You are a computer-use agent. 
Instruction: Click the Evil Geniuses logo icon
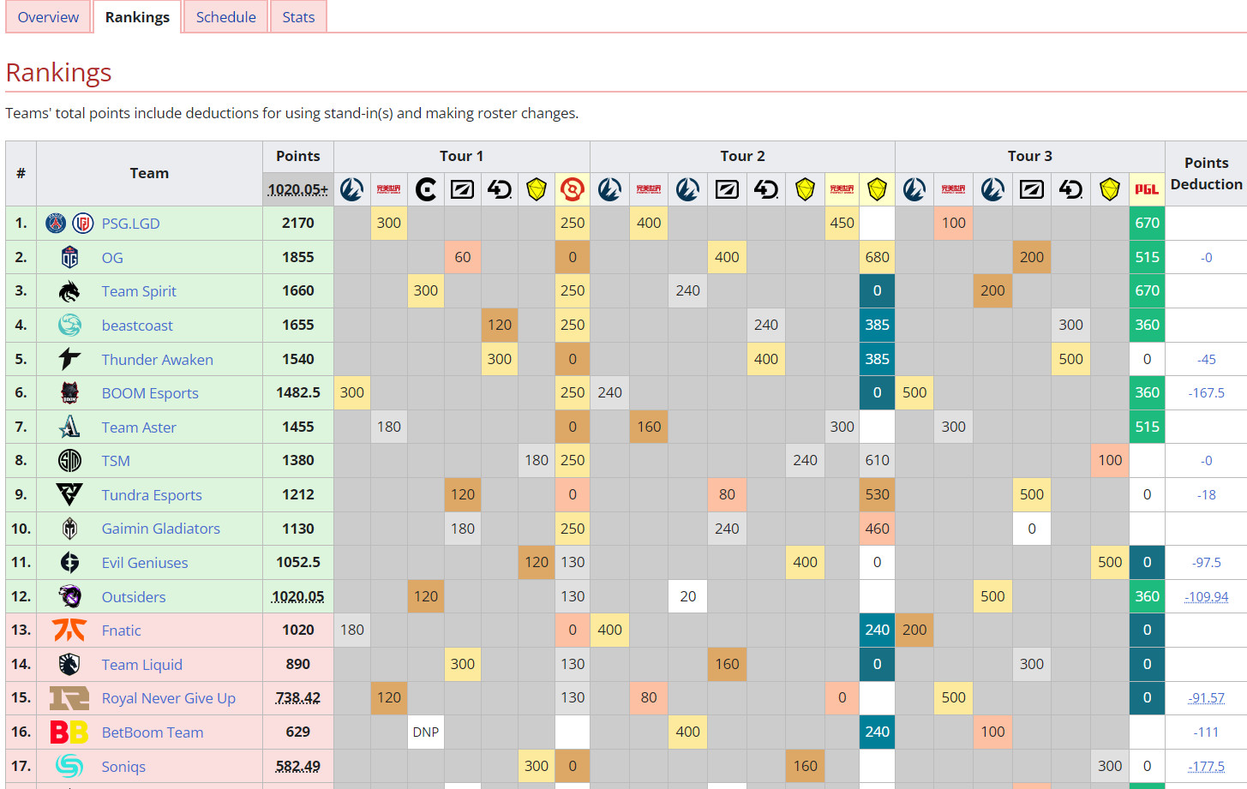tap(69, 562)
